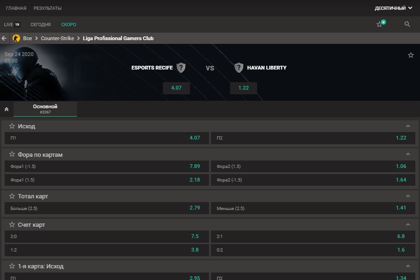The width and height of the screenshot is (420, 280).
Task: Collapse the Исход section chevron
Action: (x=408, y=126)
